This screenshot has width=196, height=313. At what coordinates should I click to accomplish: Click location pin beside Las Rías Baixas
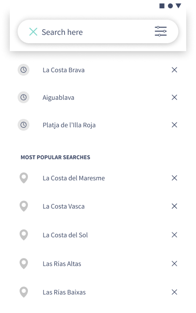click(x=24, y=292)
